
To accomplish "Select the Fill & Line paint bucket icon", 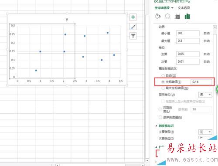I will [158, 16].
